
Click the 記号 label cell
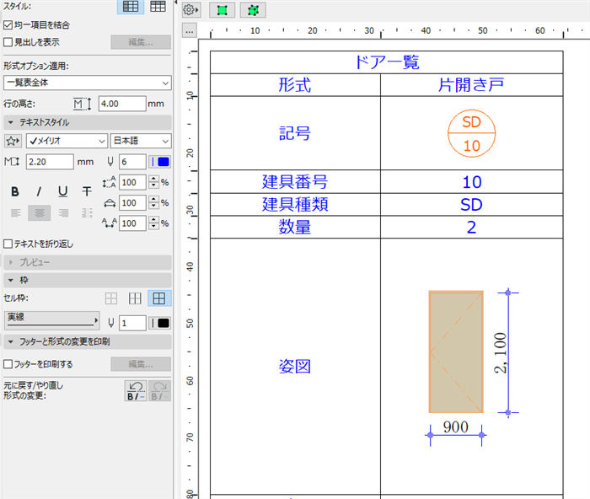coord(295,133)
